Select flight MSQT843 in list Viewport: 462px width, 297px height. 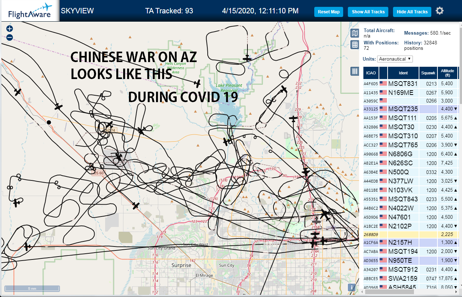click(411, 199)
